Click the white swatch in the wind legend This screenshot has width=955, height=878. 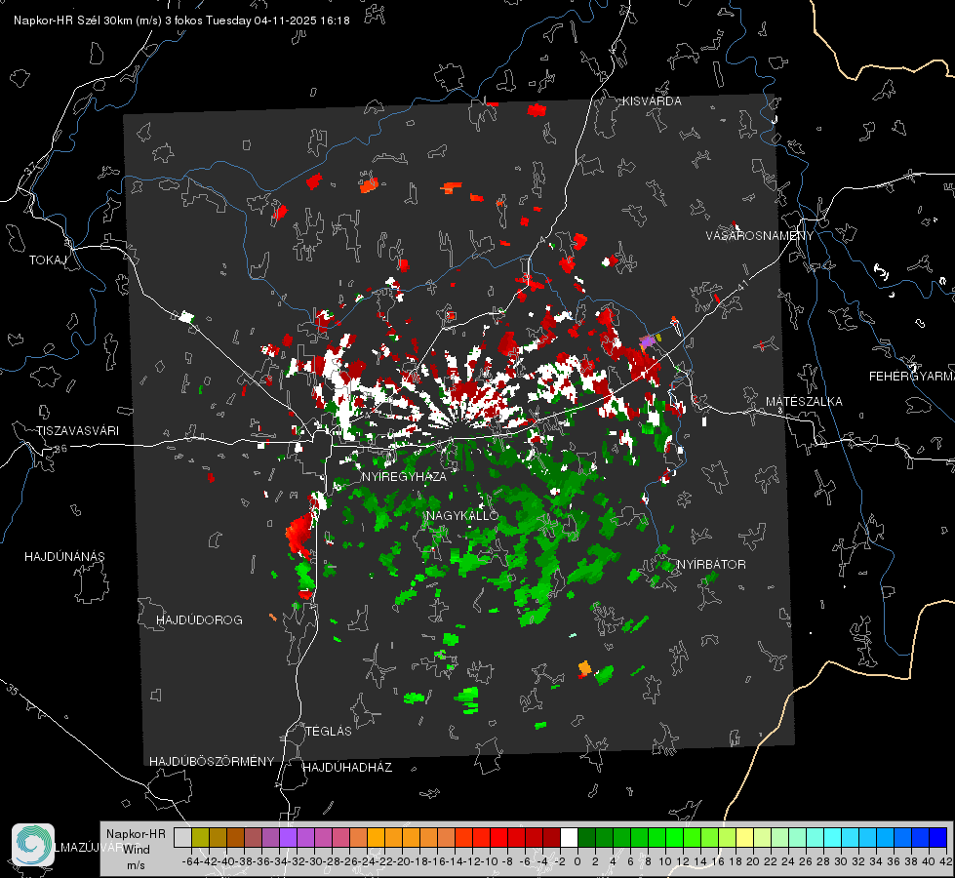569,837
